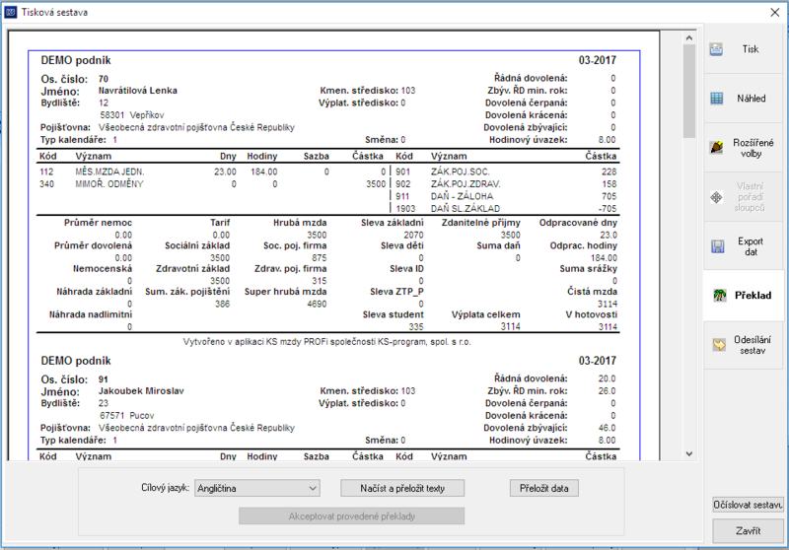Click Načíst a přeložit texty button
Viewport: 789px width, 550px height.
(402, 488)
